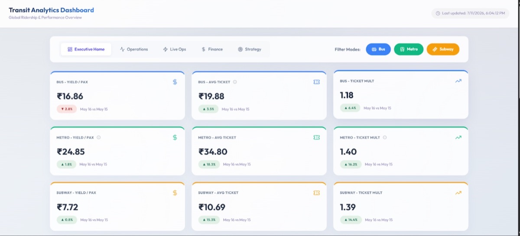
Task: Click the SUBWAY - AVG TICKET heading
Action: (218, 193)
